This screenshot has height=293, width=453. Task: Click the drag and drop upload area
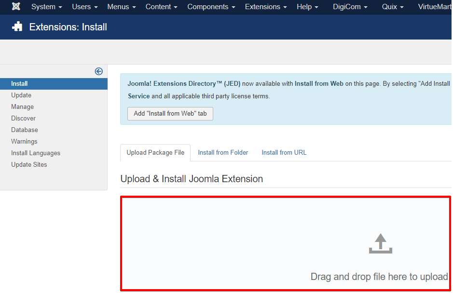click(286, 243)
